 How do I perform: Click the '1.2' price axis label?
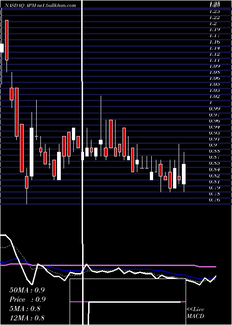click(213, 24)
